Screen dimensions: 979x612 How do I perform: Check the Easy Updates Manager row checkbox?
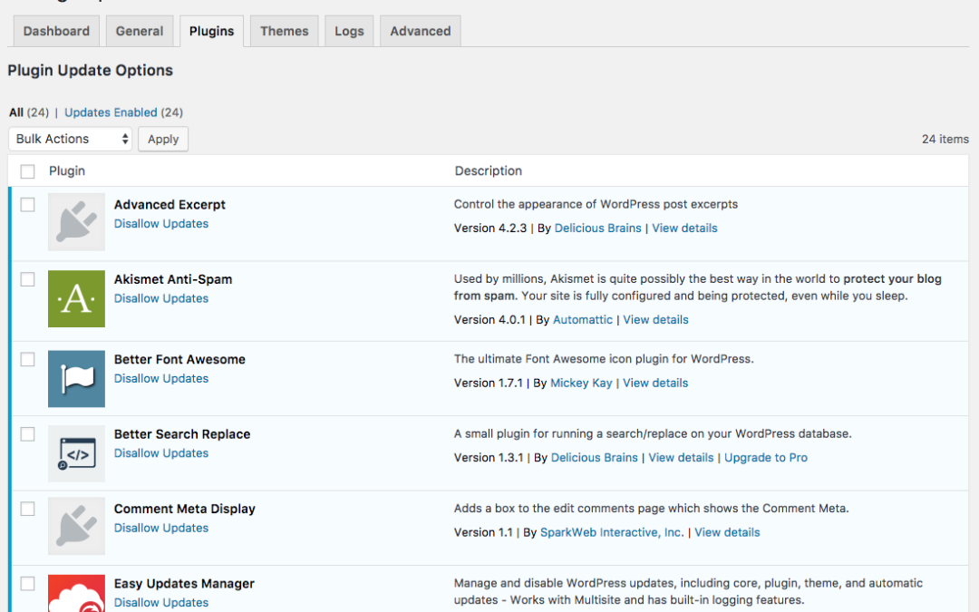[27, 583]
